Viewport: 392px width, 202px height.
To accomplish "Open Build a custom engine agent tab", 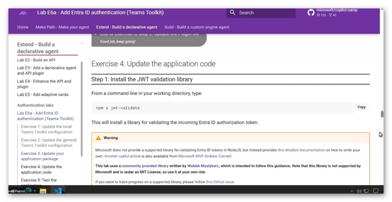I will 197,27.
